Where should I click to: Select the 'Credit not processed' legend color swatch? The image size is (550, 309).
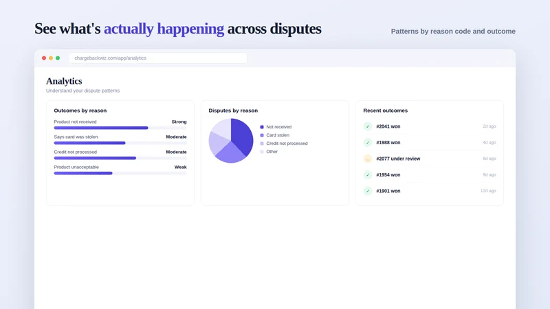coord(262,144)
